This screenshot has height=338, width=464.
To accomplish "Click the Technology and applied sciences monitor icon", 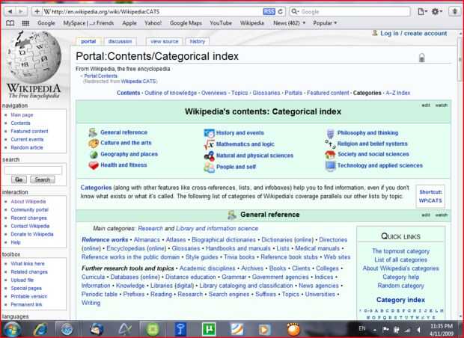I will click(x=330, y=166).
